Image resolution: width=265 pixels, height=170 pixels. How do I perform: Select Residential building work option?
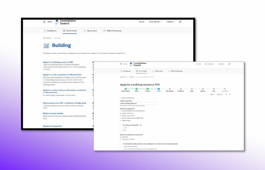click(x=121, y=137)
